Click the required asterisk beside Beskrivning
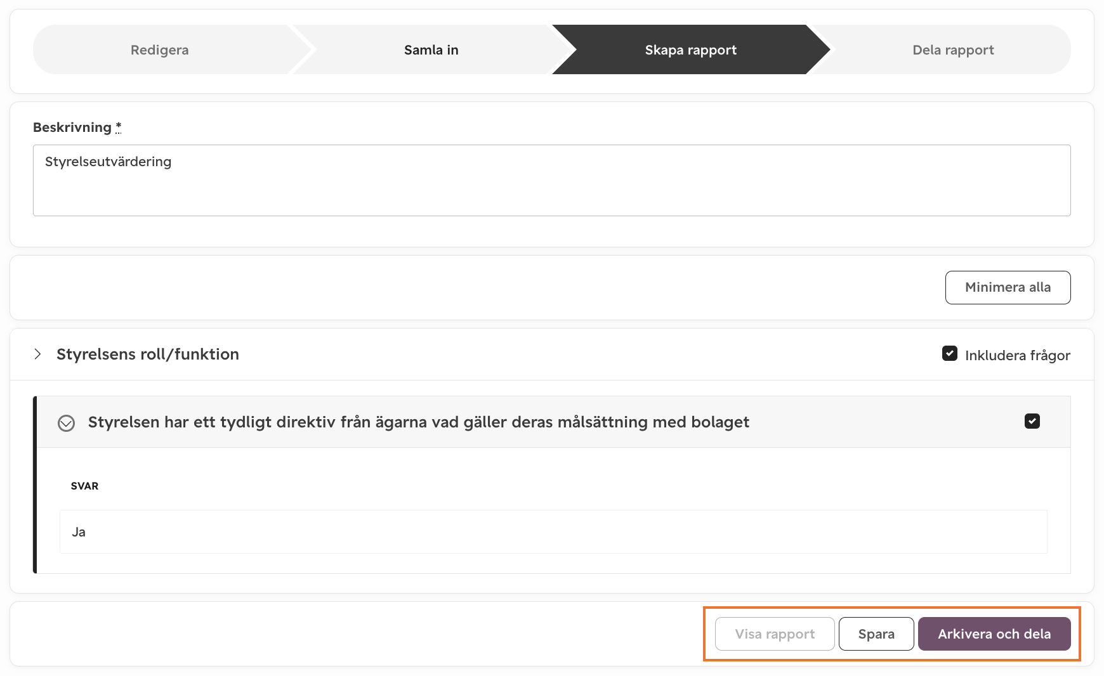 119,127
